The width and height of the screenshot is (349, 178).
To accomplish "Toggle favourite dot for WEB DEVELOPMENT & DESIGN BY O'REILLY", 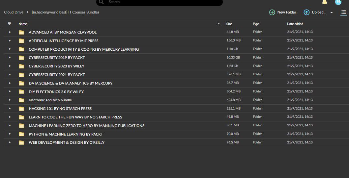I will [10, 142].
